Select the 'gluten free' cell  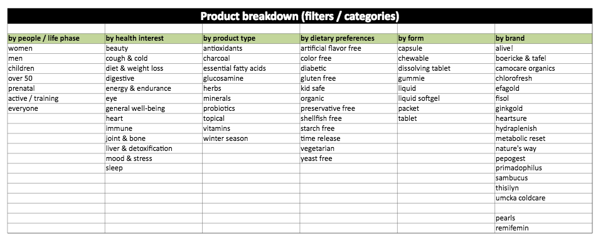pos(348,78)
